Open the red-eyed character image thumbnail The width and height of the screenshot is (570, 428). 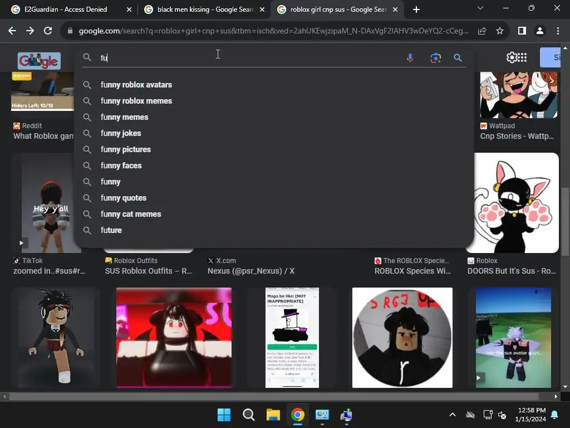tap(174, 337)
